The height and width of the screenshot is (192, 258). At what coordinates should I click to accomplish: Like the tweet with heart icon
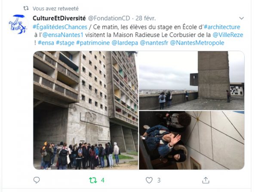(x=149, y=180)
